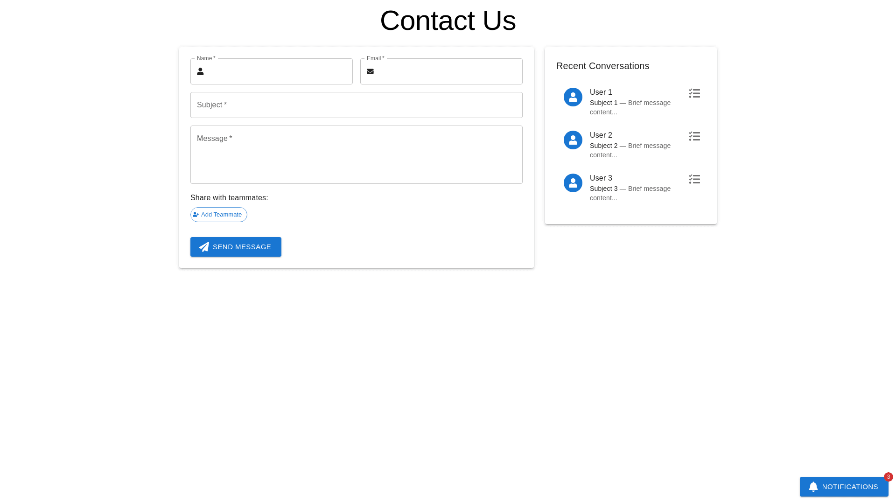Screen dimensions: 896x504
Task: Open the task list icon for User 1
Action: (694, 93)
